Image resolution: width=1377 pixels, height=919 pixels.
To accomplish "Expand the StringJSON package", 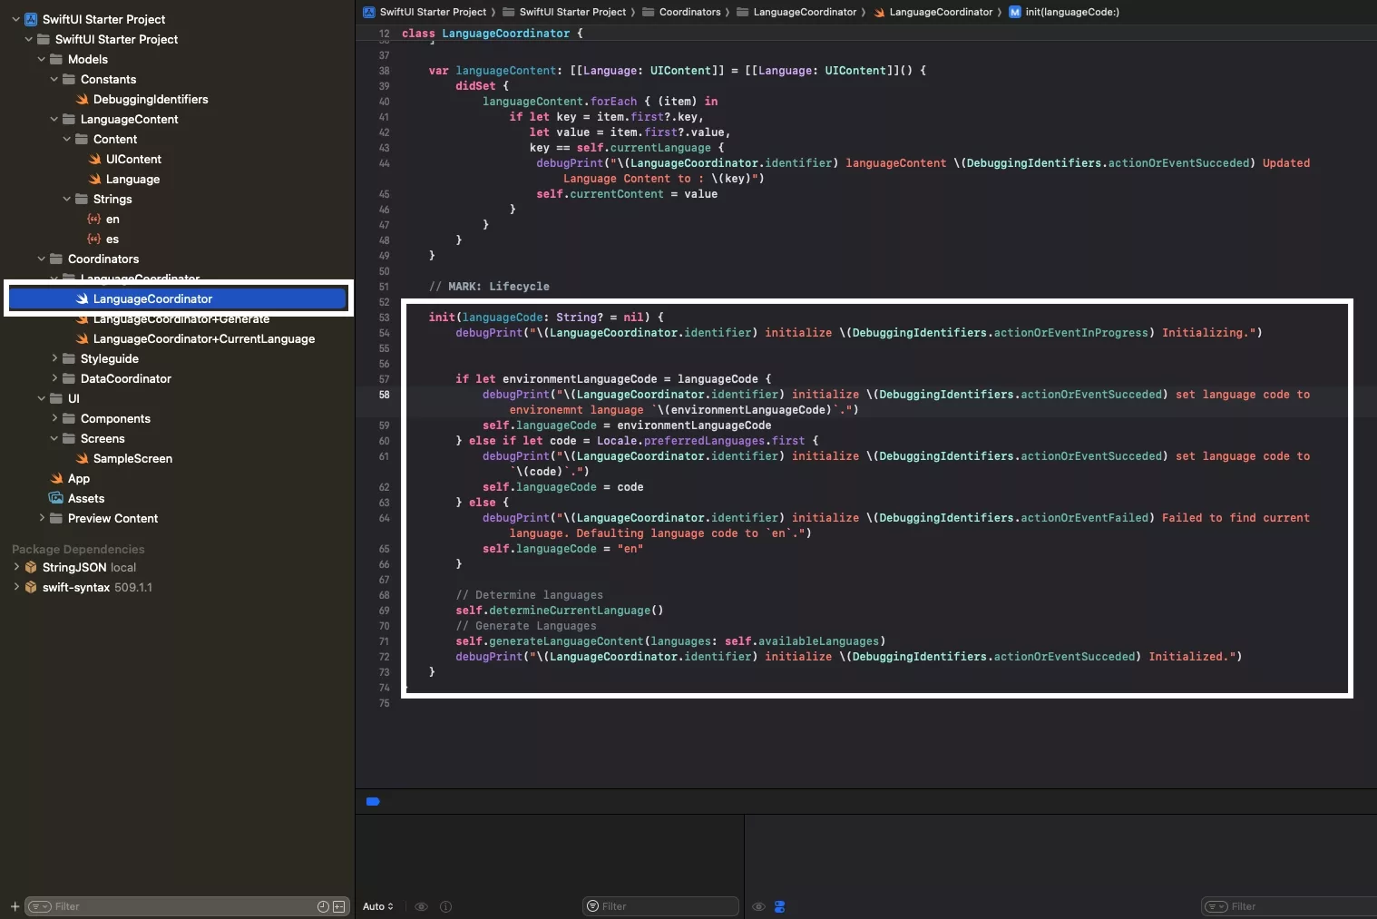I will pyautogui.click(x=16, y=567).
